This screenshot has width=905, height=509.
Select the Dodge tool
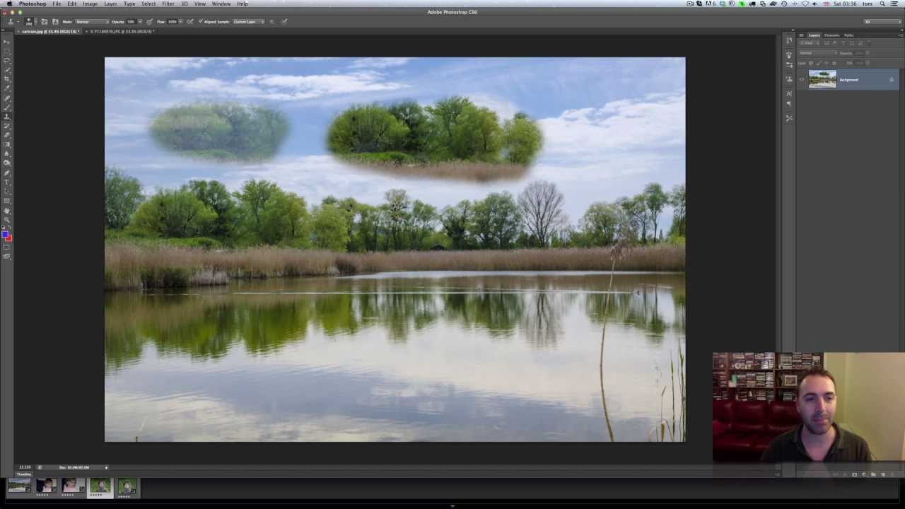7,163
